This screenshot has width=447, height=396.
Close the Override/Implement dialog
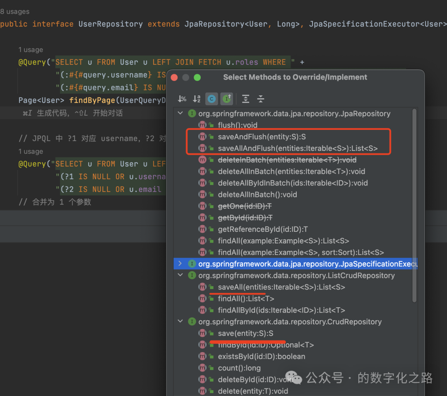tap(174, 78)
